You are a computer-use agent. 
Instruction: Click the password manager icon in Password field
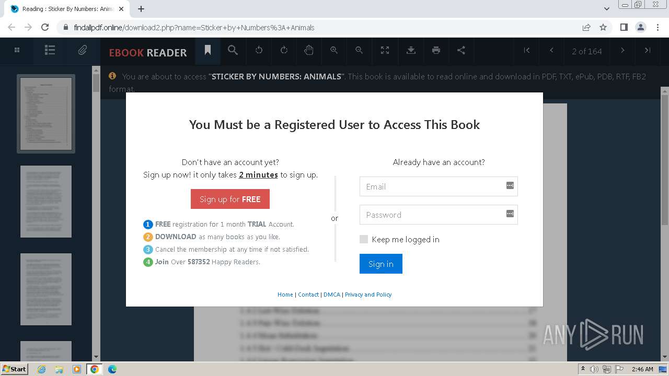pos(510,214)
